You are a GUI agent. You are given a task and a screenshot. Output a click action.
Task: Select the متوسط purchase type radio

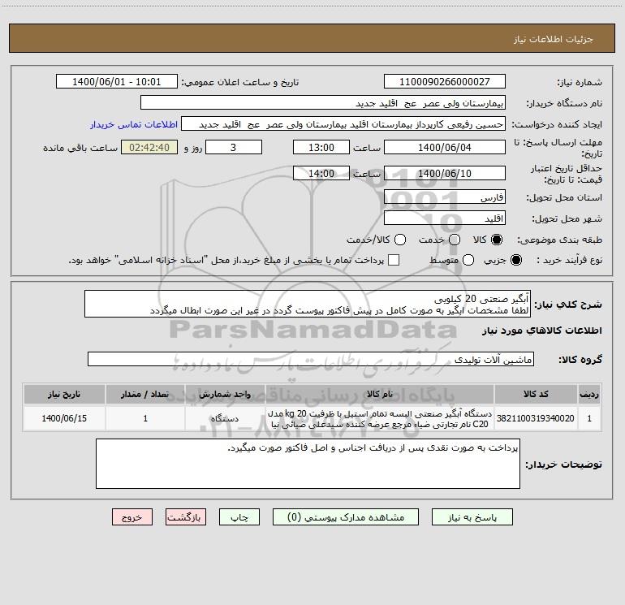tap(468, 260)
